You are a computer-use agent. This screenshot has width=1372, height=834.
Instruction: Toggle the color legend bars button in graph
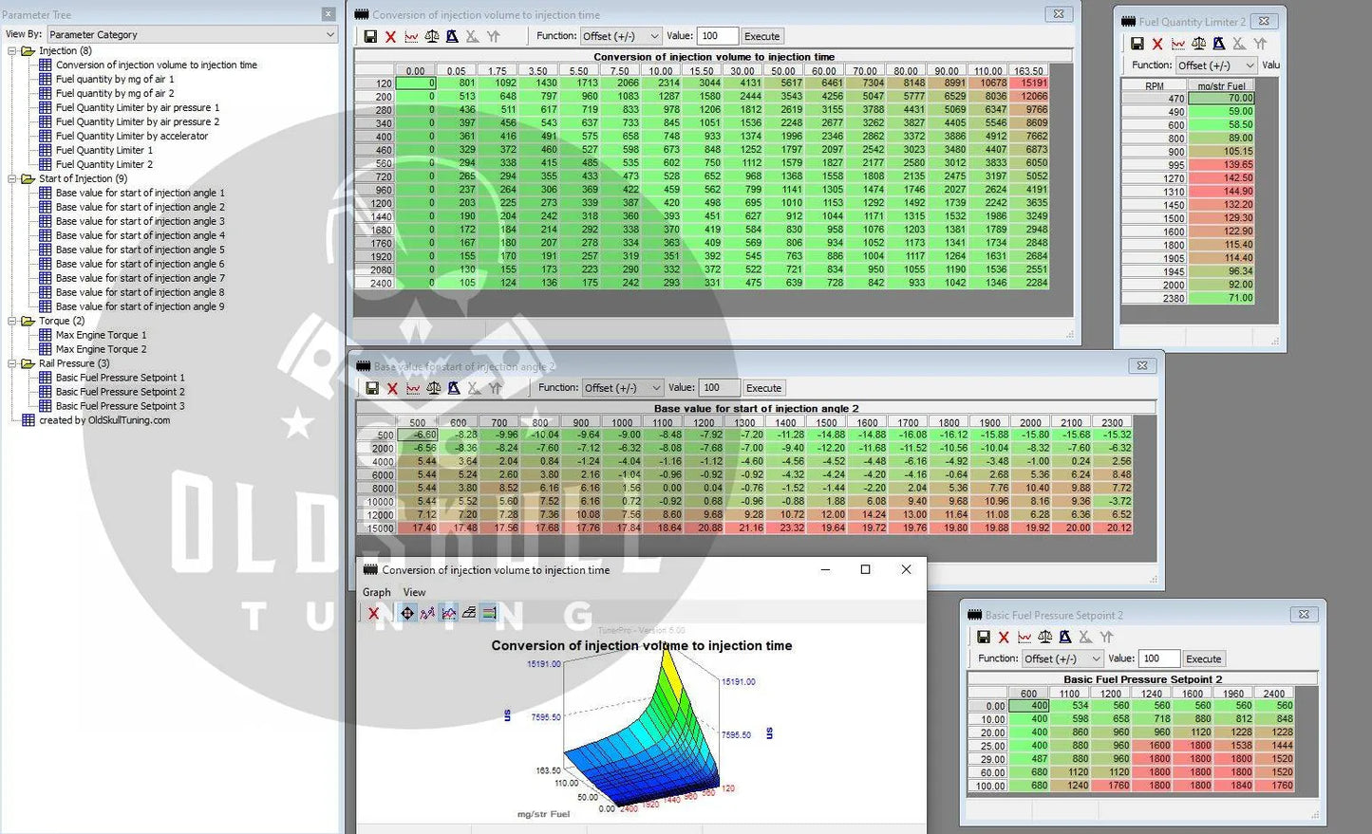[489, 614]
